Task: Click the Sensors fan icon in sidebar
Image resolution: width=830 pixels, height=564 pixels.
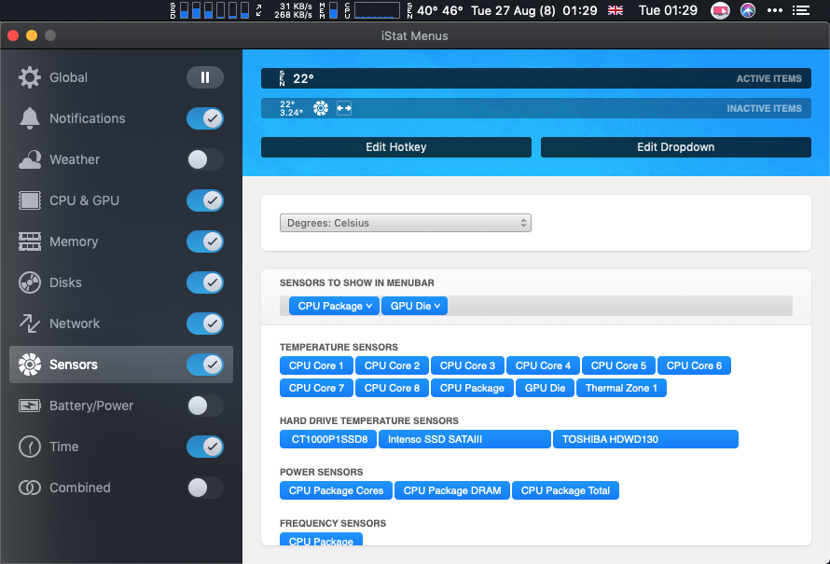Action: pos(30,365)
